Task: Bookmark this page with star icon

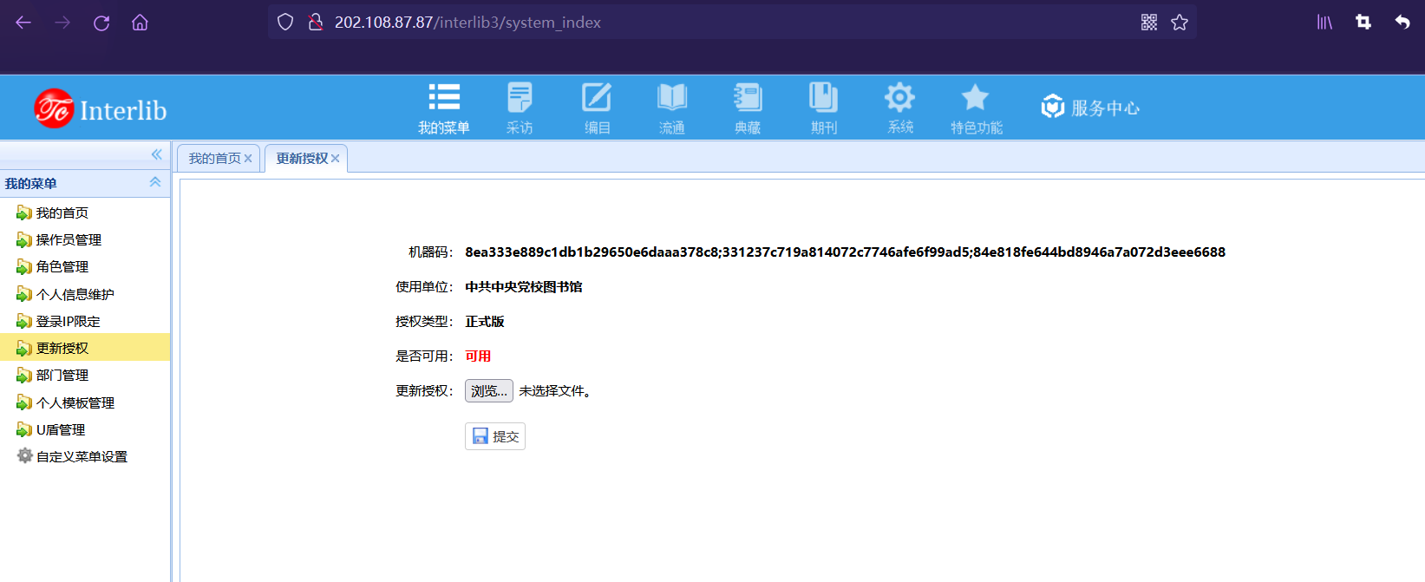Action: (1180, 23)
